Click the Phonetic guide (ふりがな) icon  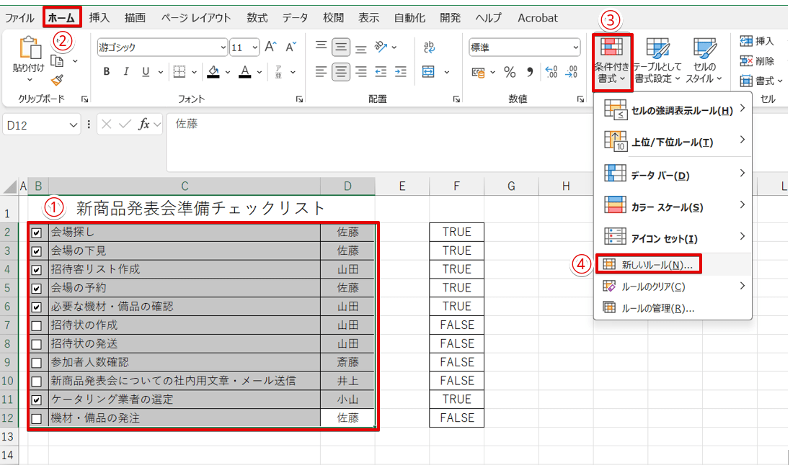click(278, 72)
